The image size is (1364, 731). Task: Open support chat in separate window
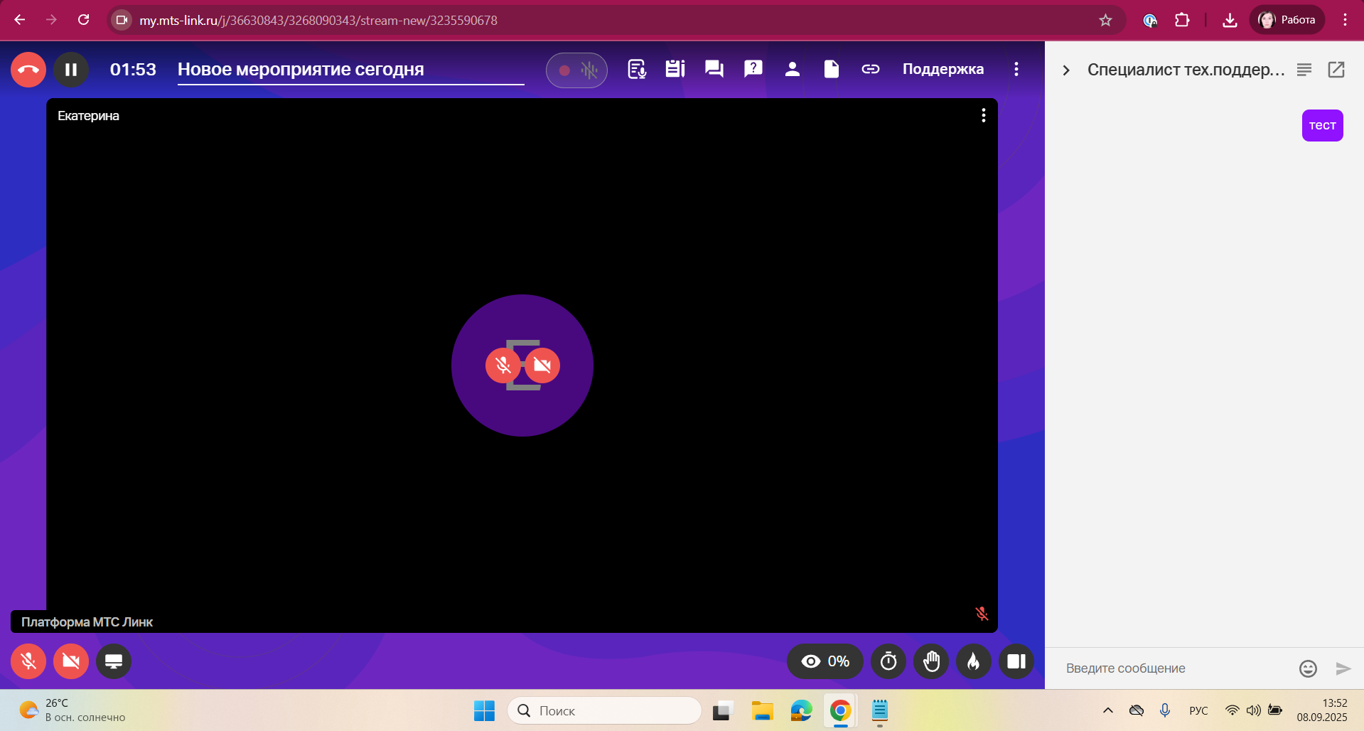[x=1336, y=70]
